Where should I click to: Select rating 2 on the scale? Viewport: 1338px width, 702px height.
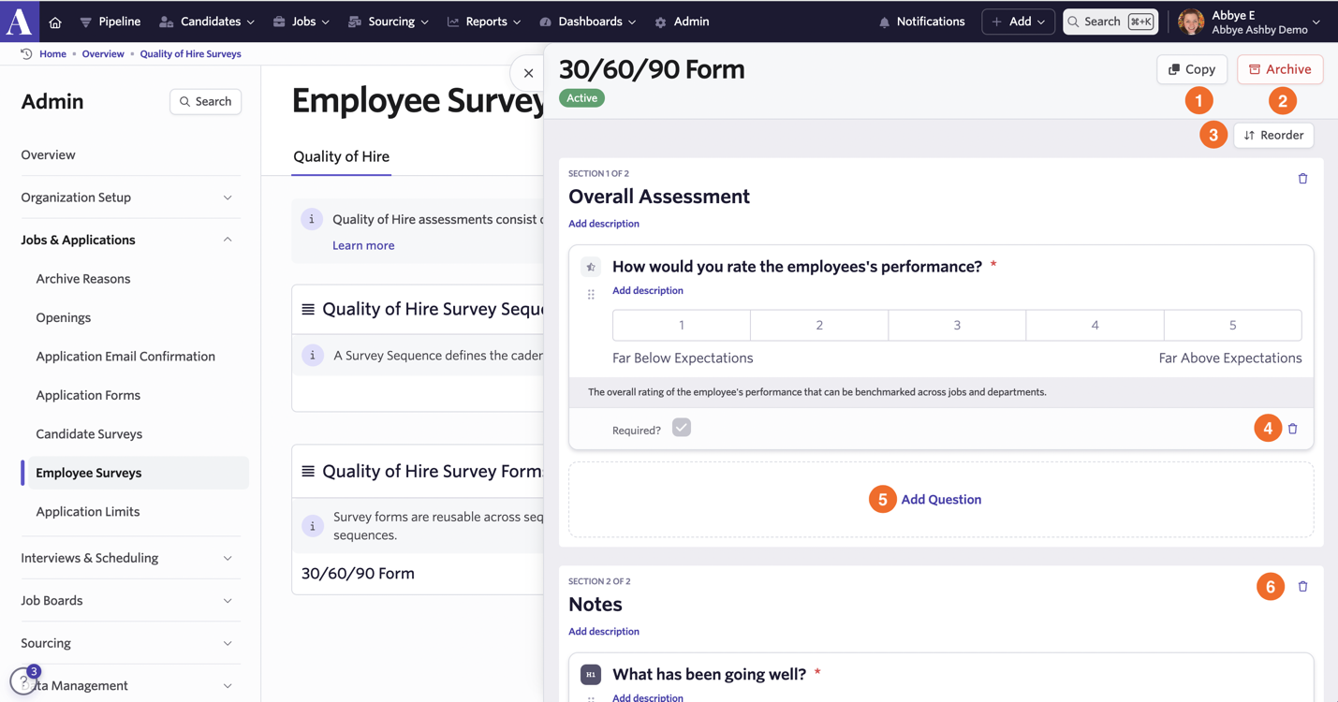[819, 325]
